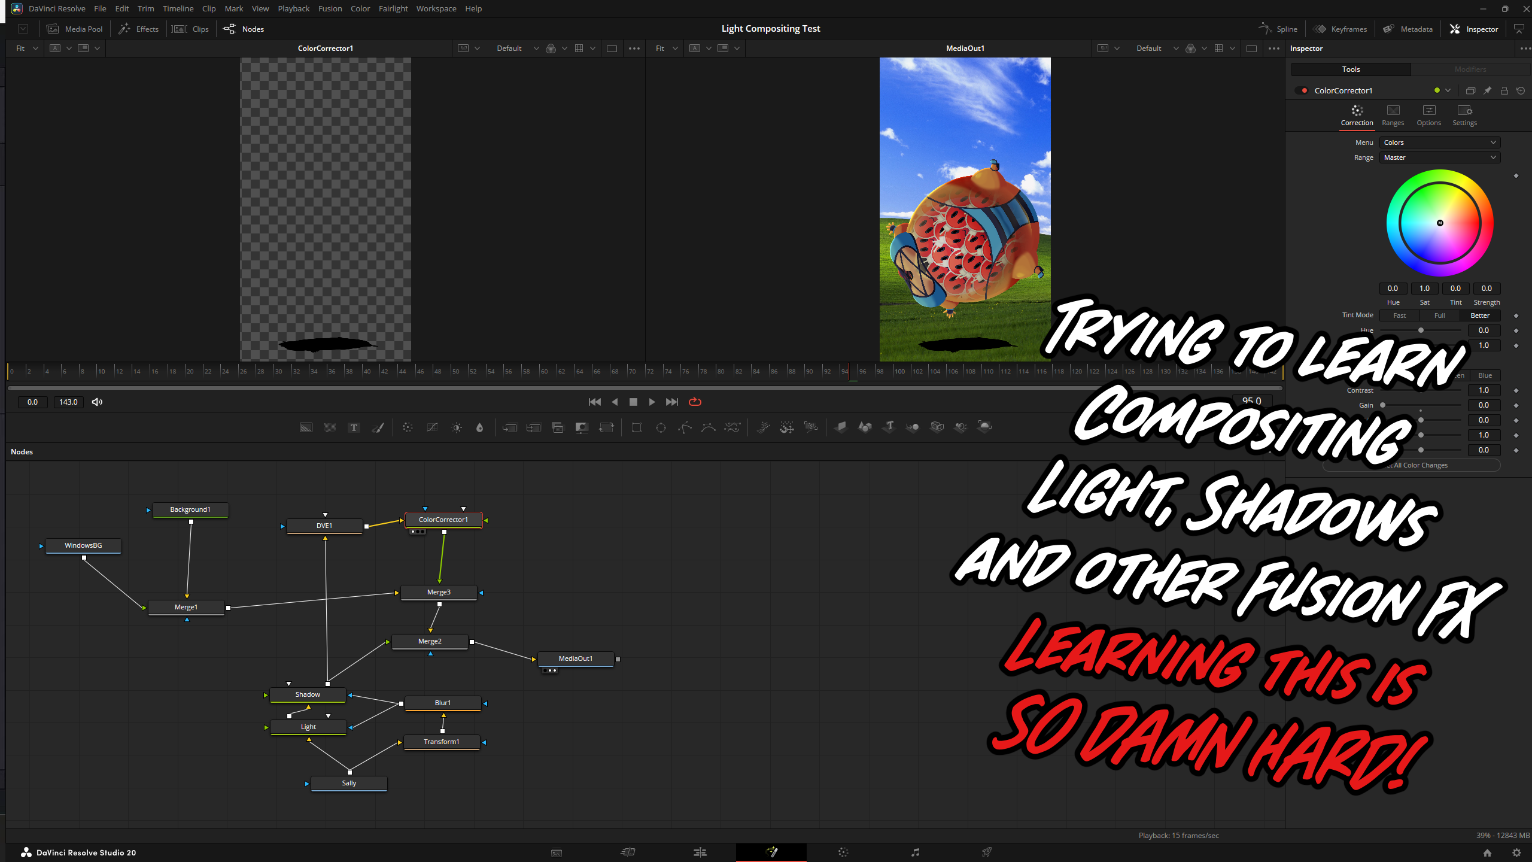This screenshot has width=1532, height=862.
Task: Add a Blur node using droplet icon
Action: (x=479, y=427)
